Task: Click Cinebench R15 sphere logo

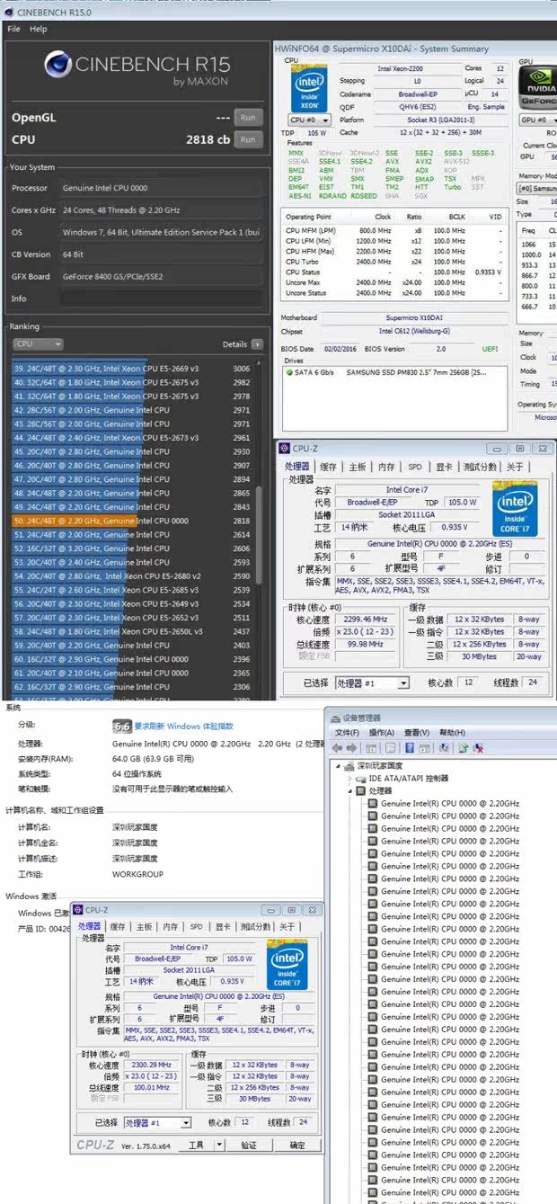Action: (58, 65)
